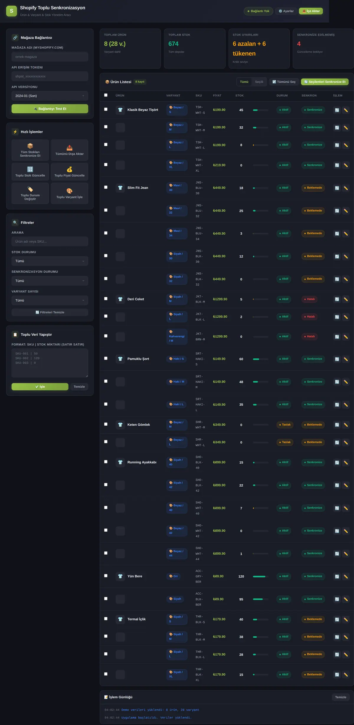
Task: Check Deri Ceket row checkbox
Action: (x=106, y=298)
